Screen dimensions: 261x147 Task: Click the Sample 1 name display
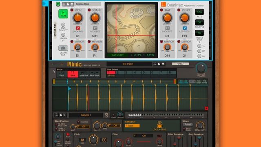(86, 115)
